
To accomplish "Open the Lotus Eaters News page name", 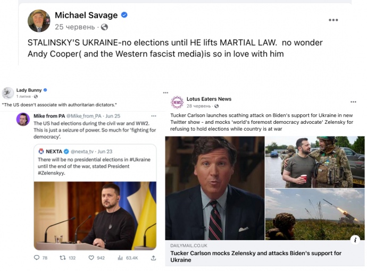I will [209, 99].
